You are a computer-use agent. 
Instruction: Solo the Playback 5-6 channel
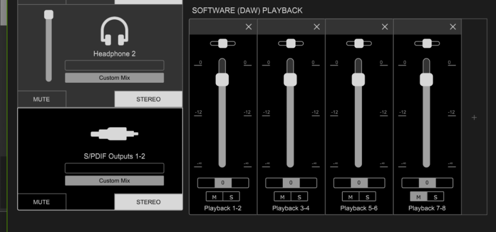[x=367, y=197]
